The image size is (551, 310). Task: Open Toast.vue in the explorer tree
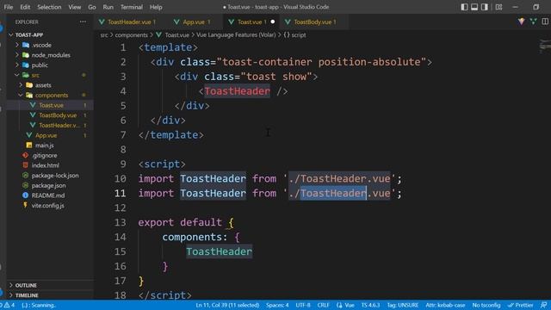[50, 105]
